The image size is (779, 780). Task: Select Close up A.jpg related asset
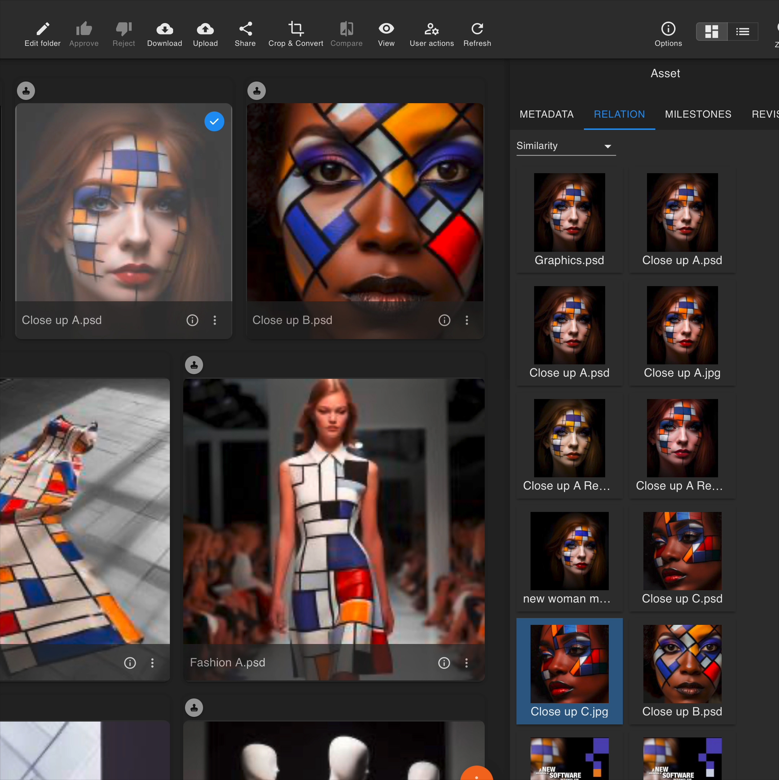pyautogui.click(x=682, y=332)
